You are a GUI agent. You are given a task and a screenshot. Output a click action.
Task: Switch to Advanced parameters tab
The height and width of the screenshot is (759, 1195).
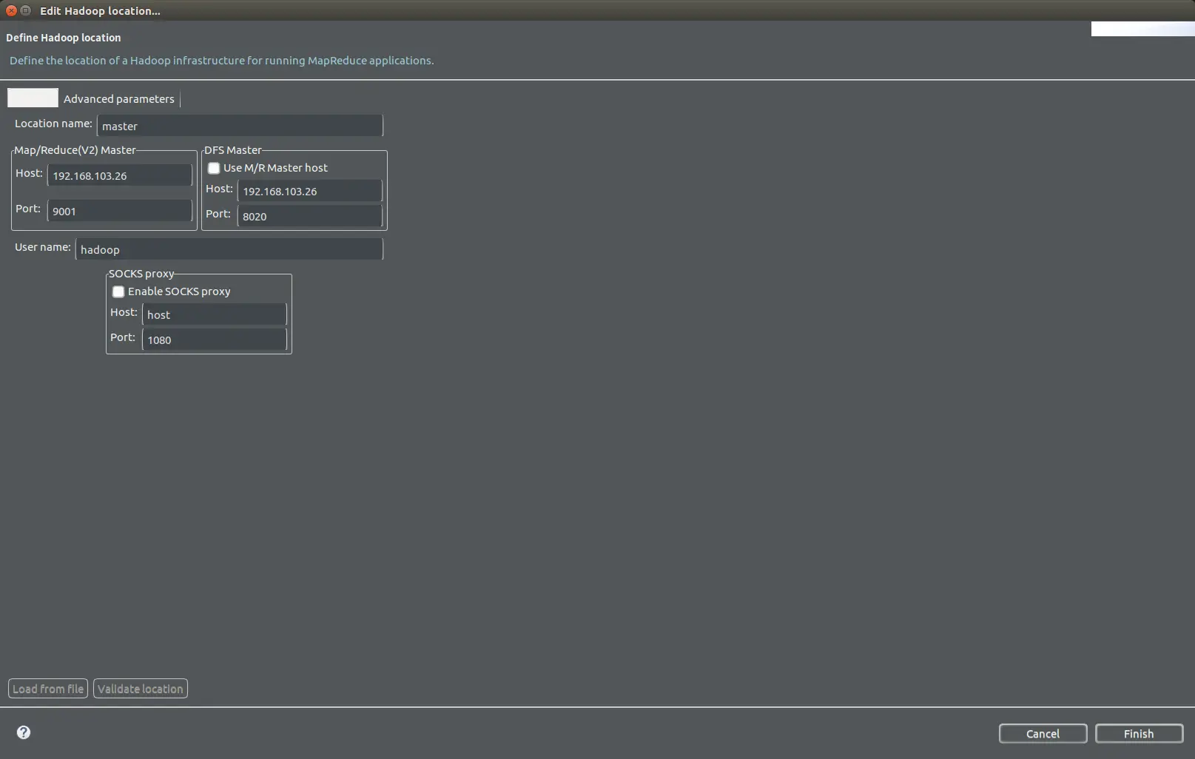point(119,98)
